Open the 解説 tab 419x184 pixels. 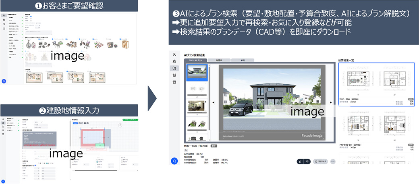tap(243, 60)
